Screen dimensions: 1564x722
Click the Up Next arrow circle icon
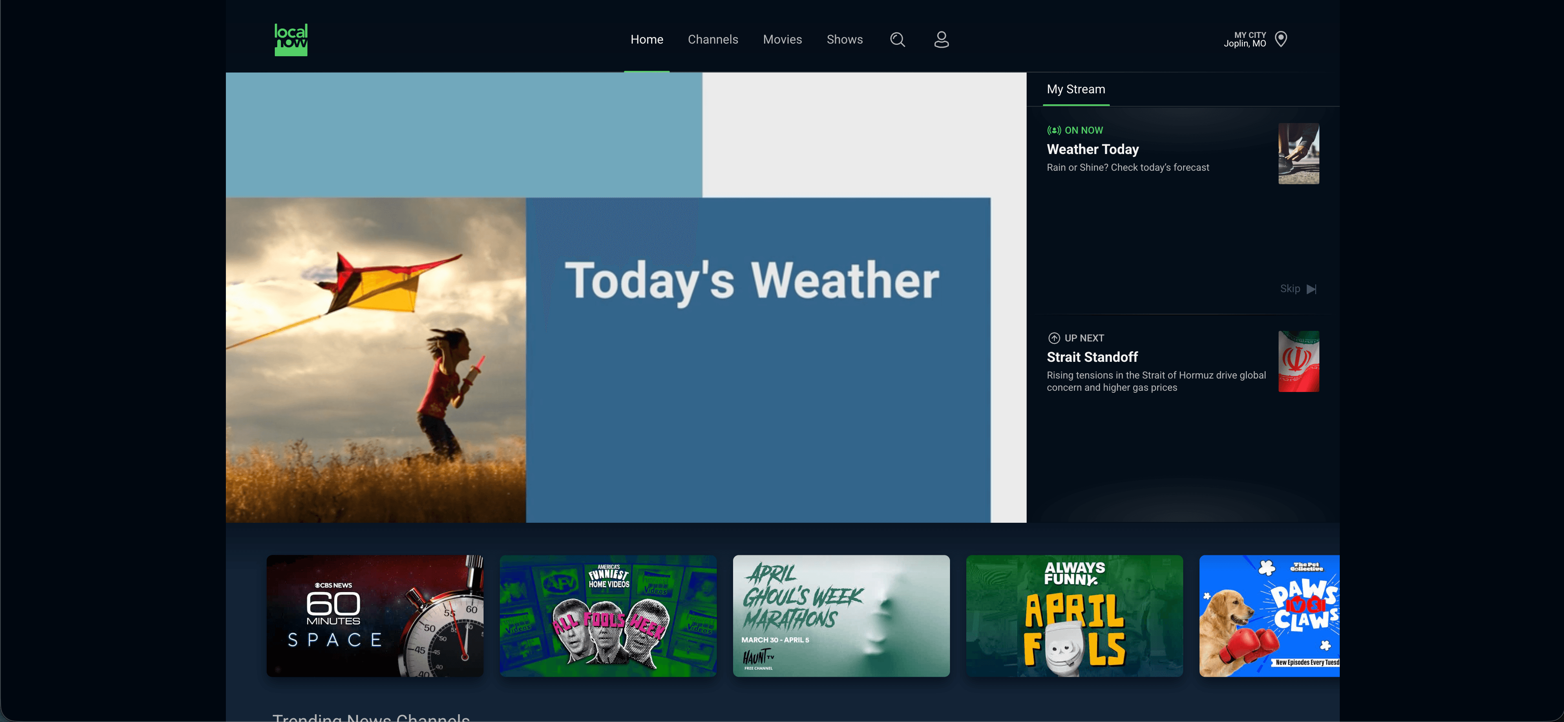[1054, 338]
